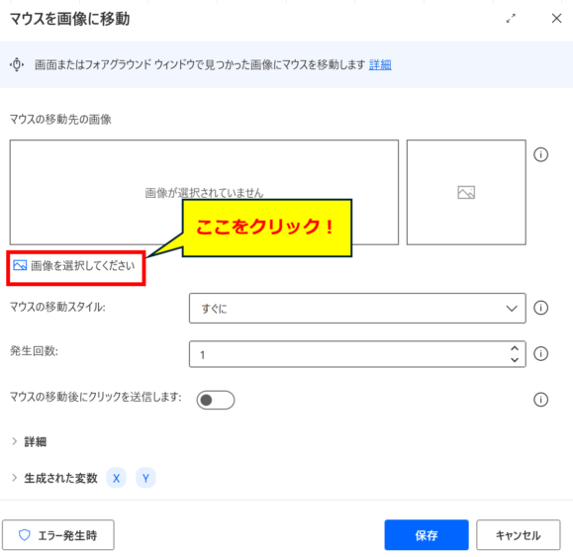This screenshot has height=557, width=573.
Task: Click the キャンセル button
Action: tap(519, 535)
